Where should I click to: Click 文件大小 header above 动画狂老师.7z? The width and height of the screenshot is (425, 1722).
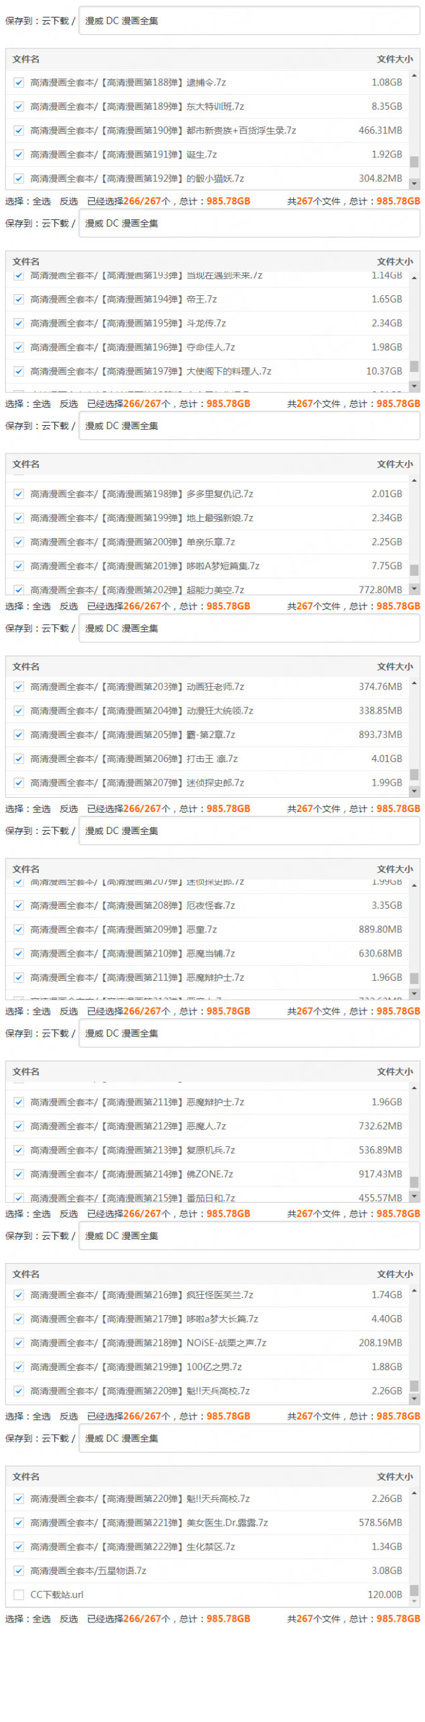click(x=394, y=667)
